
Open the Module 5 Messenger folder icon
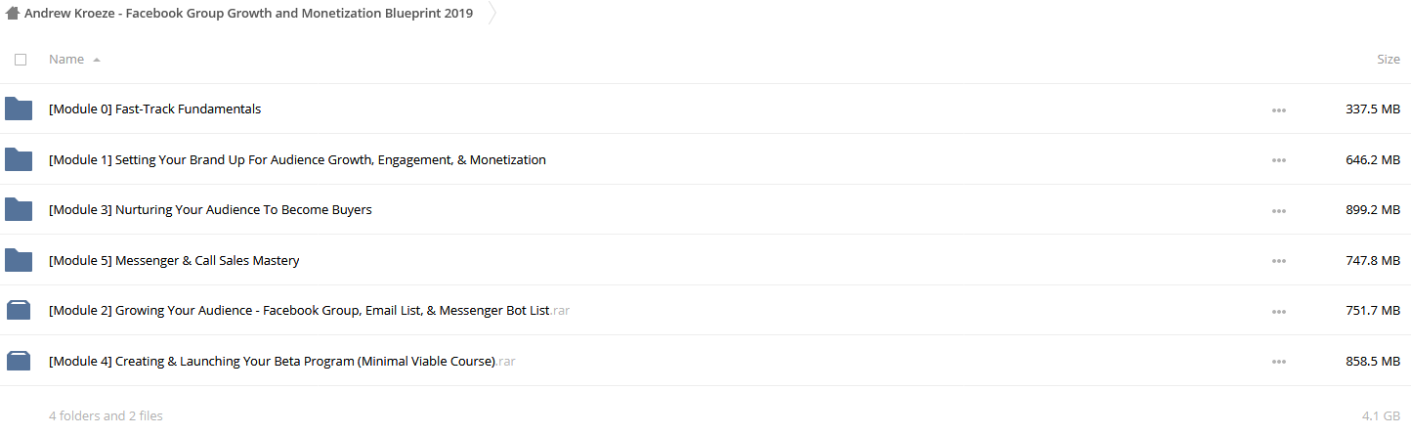point(19,260)
